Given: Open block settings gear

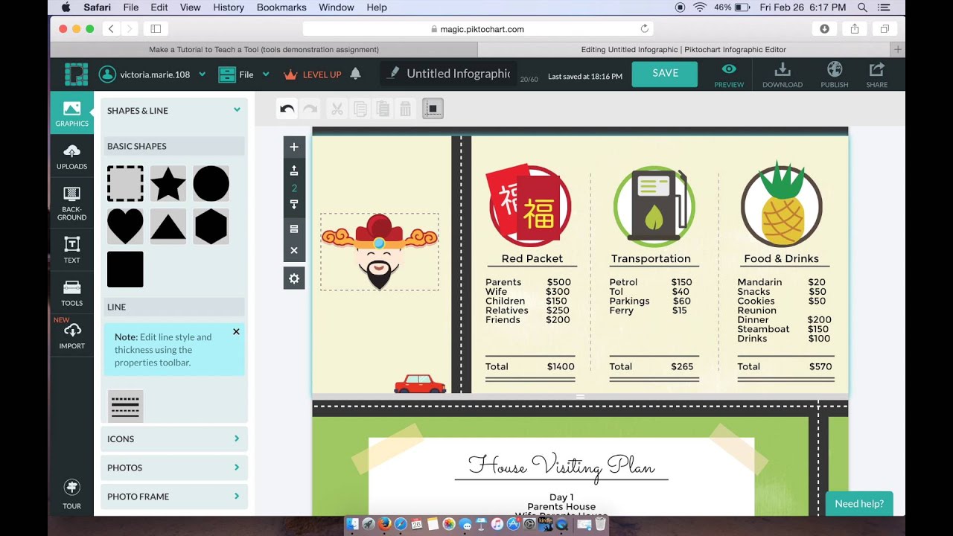Looking at the screenshot, I should pos(294,278).
